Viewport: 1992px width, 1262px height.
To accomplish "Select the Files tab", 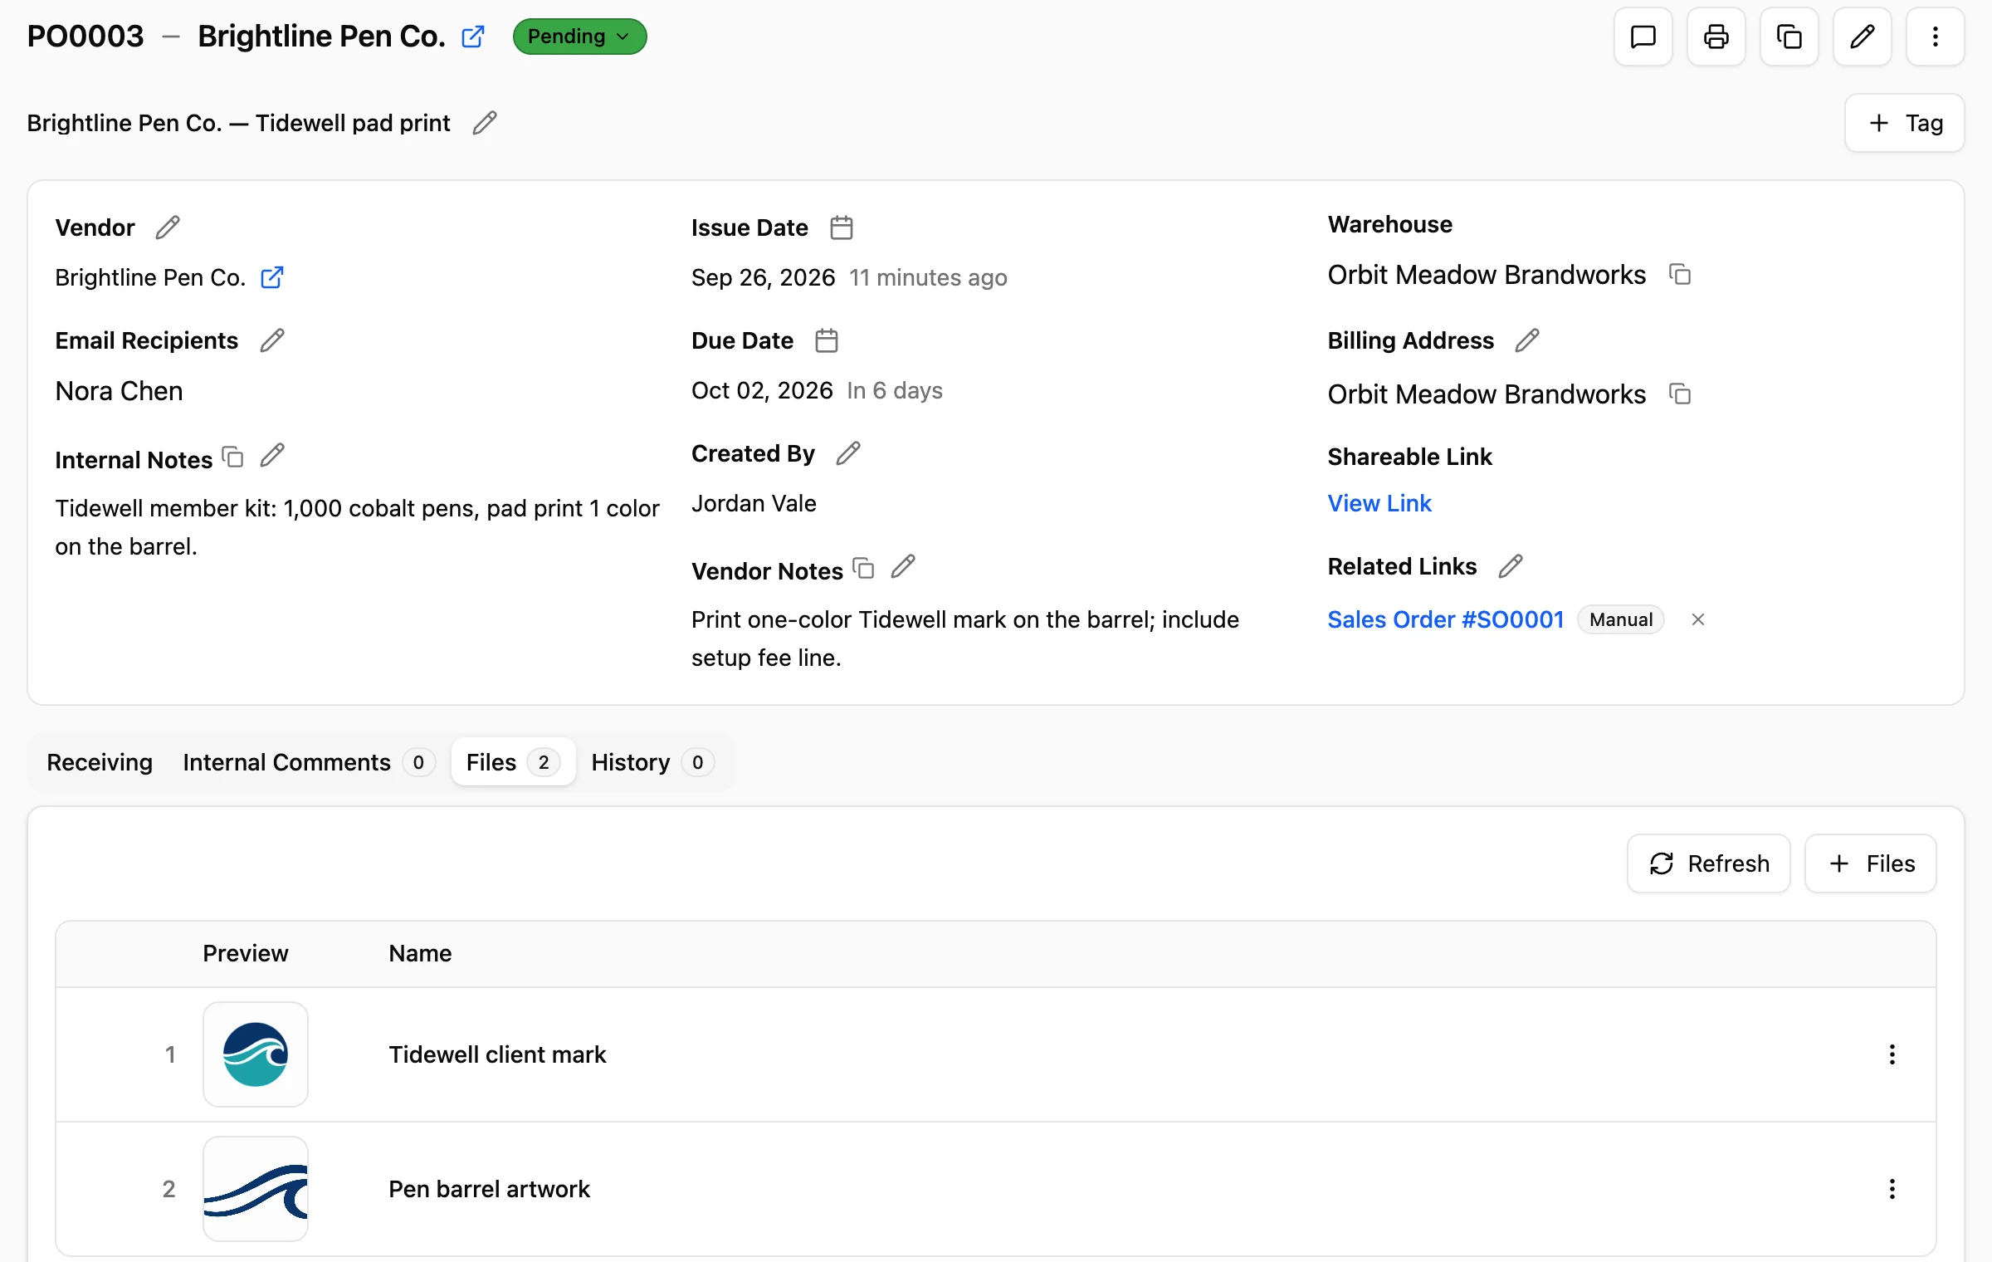I will 513,762.
